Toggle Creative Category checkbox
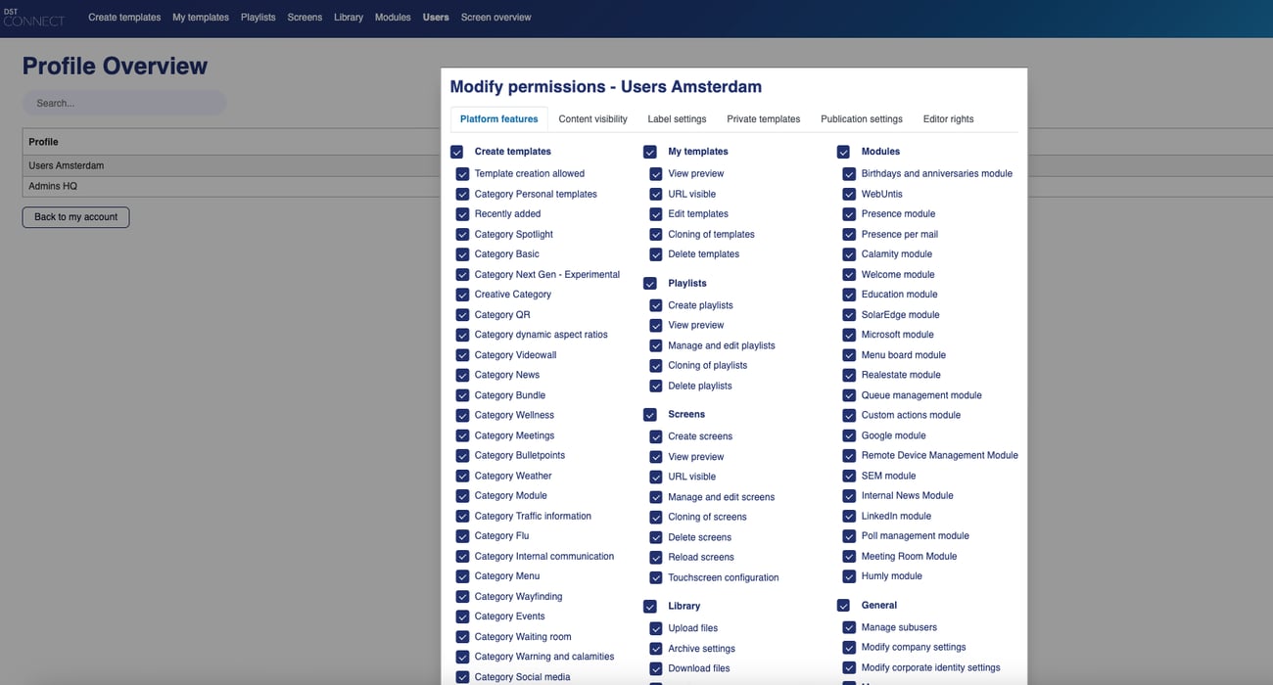The width and height of the screenshot is (1273, 685). coord(462,295)
